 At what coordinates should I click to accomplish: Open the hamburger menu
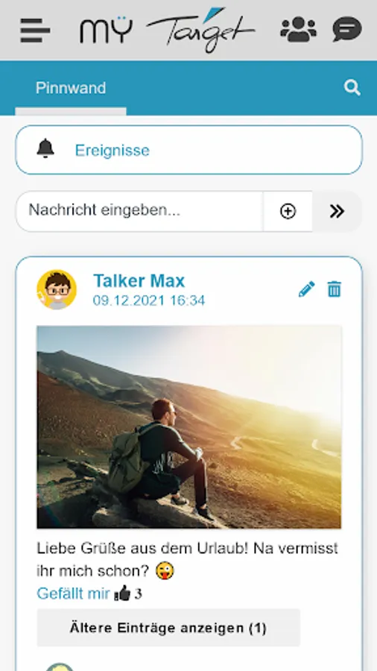tap(35, 31)
